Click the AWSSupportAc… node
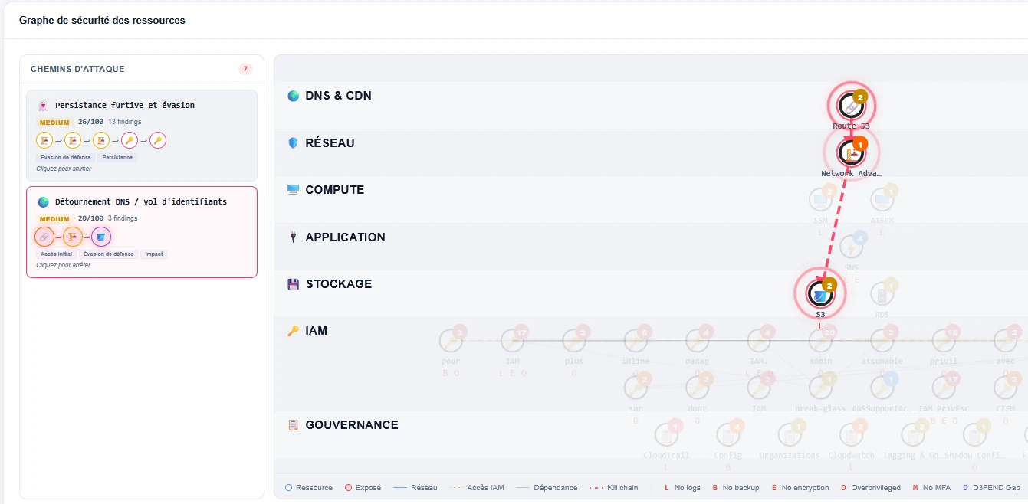Viewport: 1028px width, 504px height. (x=882, y=388)
